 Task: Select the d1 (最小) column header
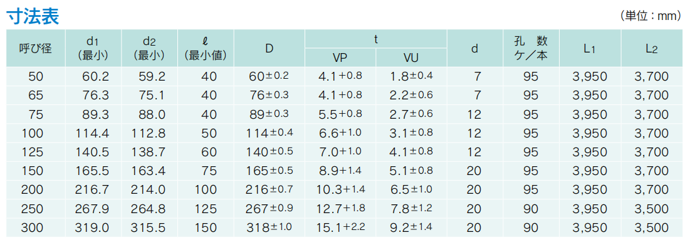click(x=93, y=48)
